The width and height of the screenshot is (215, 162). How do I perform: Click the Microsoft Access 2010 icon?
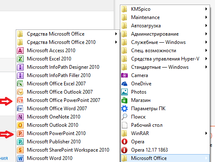click(x=20, y=51)
